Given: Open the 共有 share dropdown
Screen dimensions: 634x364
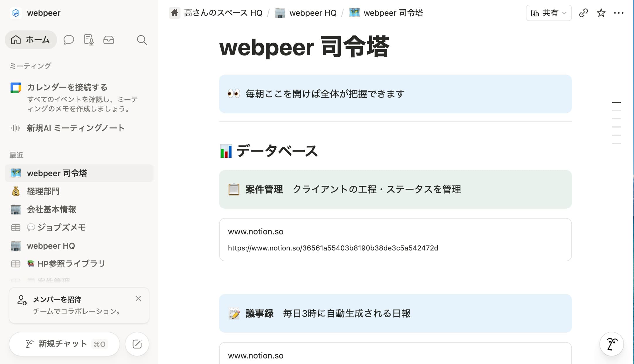Looking at the screenshot, I should click(x=549, y=13).
